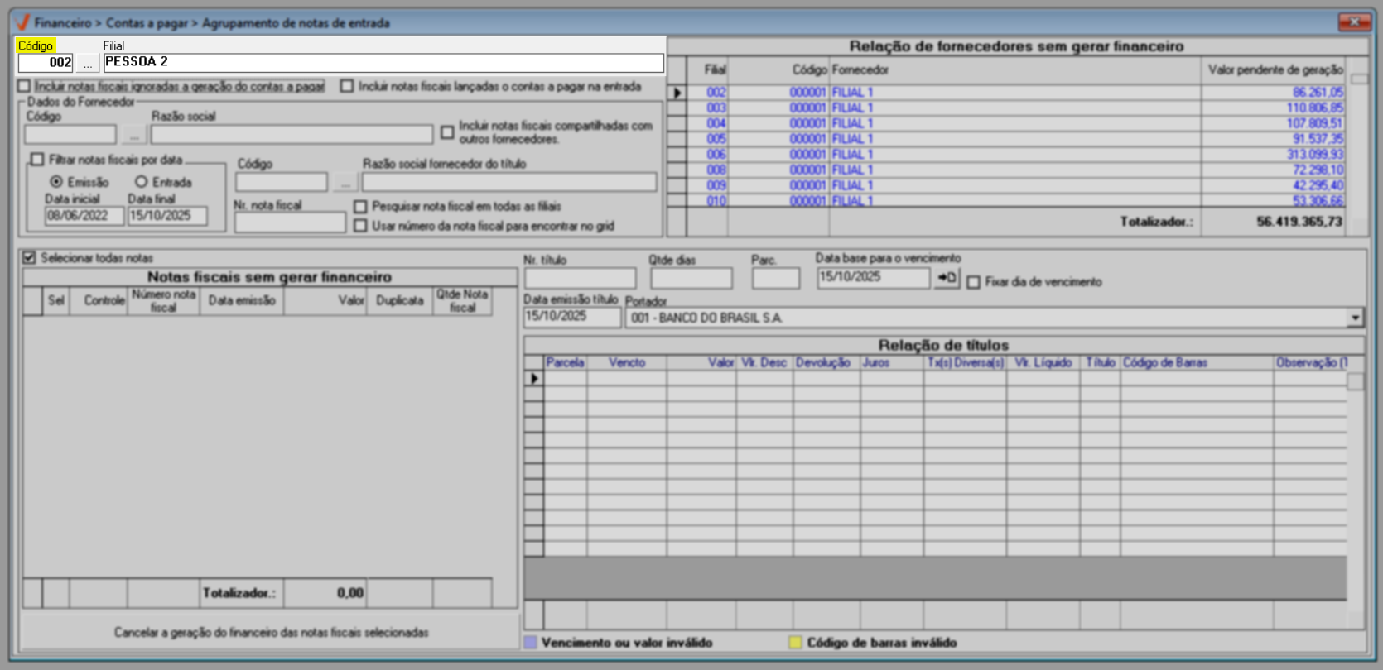Click filial 005 link in suppliers grid
Image resolution: width=1383 pixels, height=670 pixels.
(716, 139)
